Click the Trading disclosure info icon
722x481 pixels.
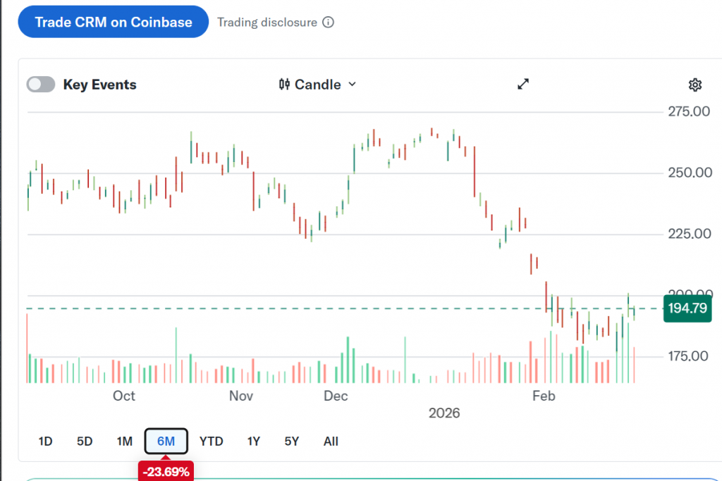(x=328, y=22)
